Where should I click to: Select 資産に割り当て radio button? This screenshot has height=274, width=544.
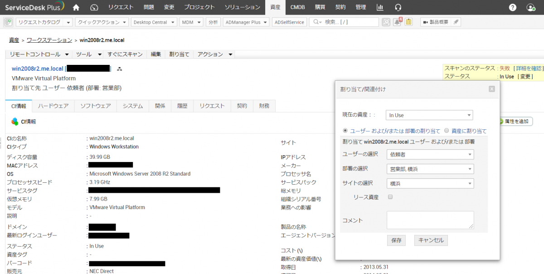pyautogui.click(x=447, y=131)
